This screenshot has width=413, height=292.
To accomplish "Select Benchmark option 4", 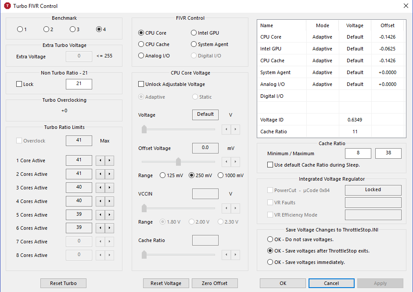I will pyautogui.click(x=101, y=29).
